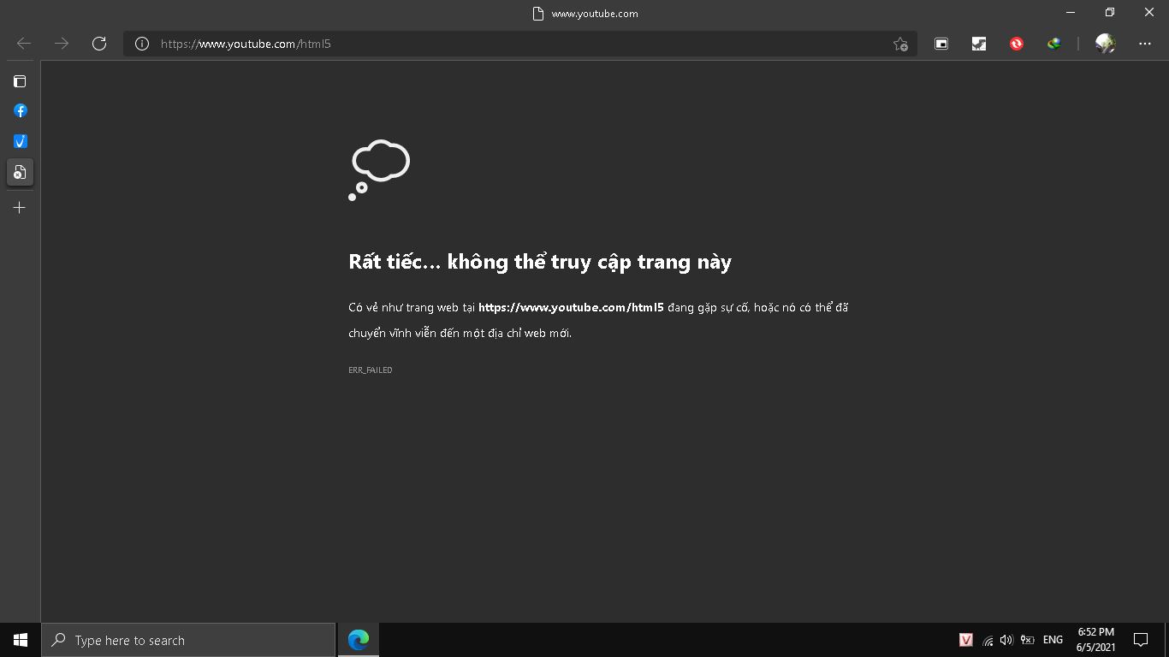This screenshot has width=1169, height=657.
Task: Click the back navigation arrow
Action: click(x=23, y=43)
